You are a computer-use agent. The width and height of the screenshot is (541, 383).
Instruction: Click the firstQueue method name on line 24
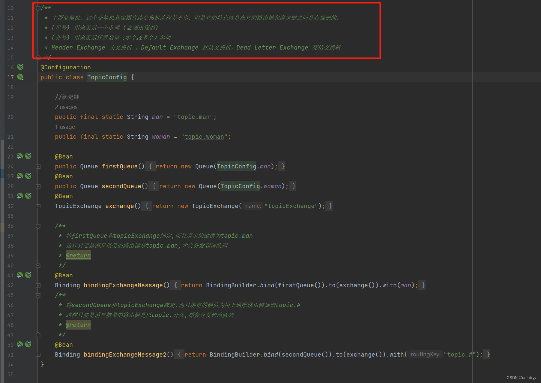pos(120,166)
